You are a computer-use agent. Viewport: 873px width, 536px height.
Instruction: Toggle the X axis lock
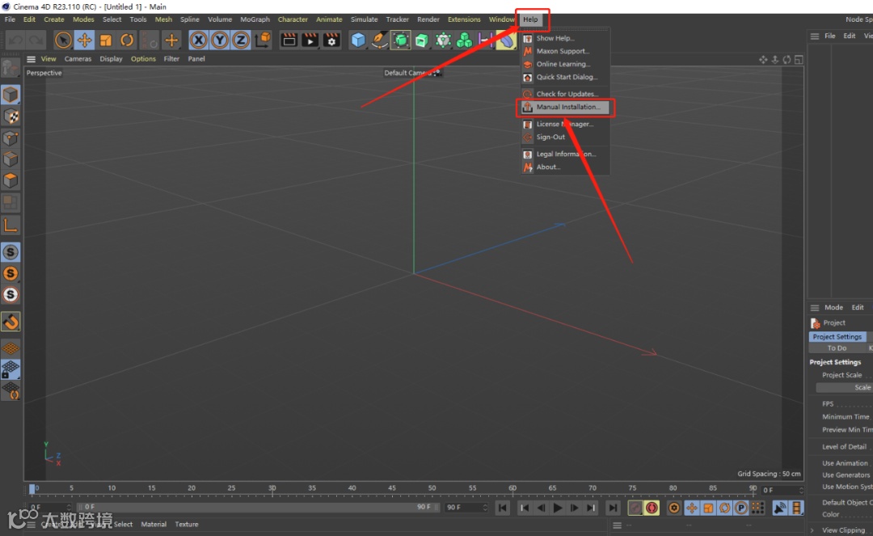[x=199, y=40]
